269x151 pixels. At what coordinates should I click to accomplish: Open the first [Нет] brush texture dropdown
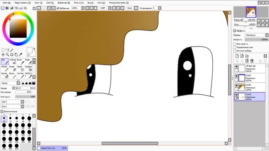(12, 102)
